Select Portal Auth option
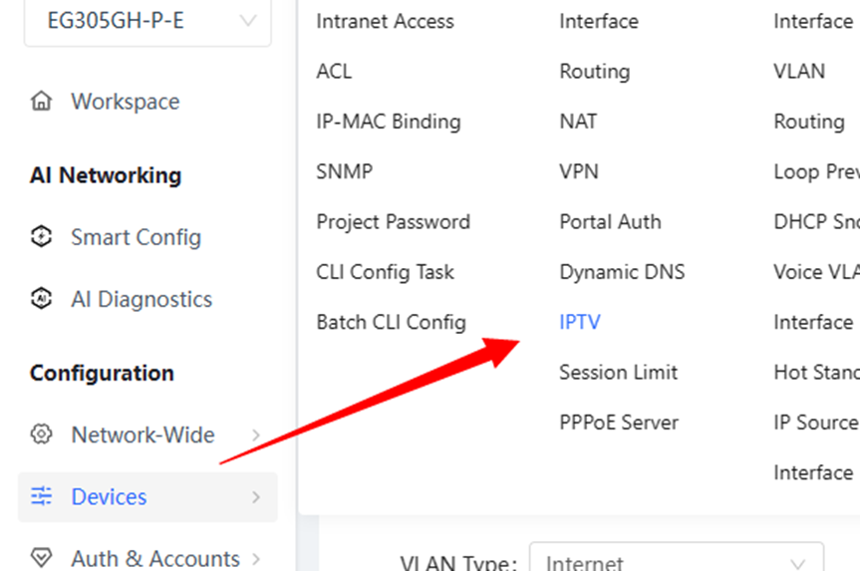 [610, 222]
